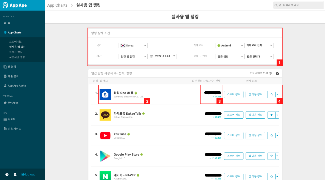The image size is (325, 180).
Task: Favorite 삼성 One UI 홈 with star
Action: (272, 94)
